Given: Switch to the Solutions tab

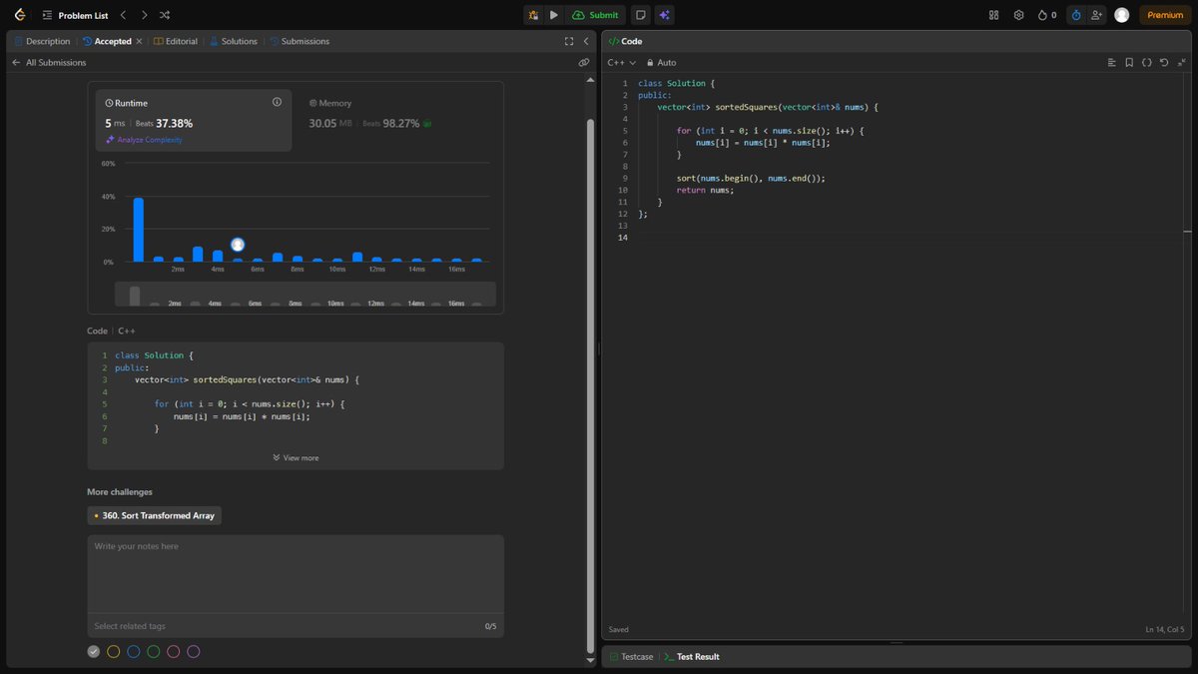Looking at the screenshot, I should point(234,41).
